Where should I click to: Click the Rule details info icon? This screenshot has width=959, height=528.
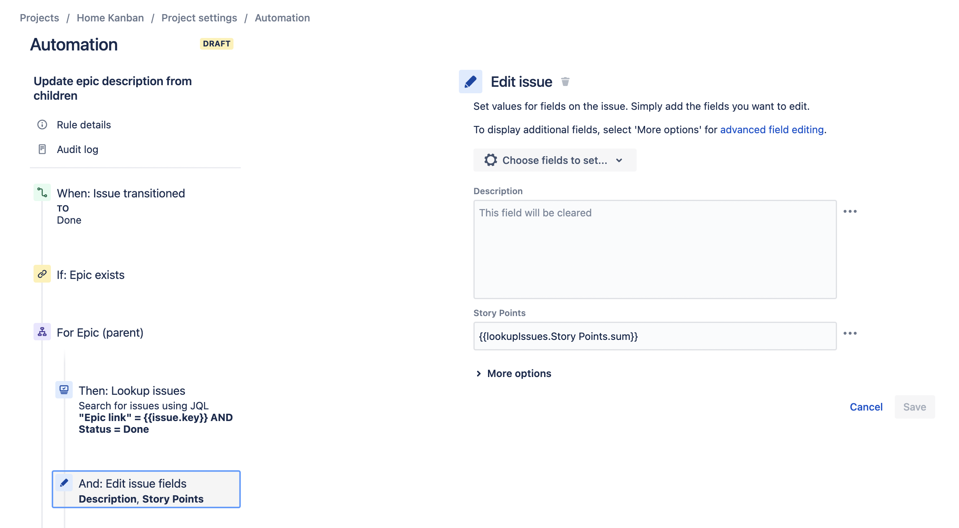42,125
